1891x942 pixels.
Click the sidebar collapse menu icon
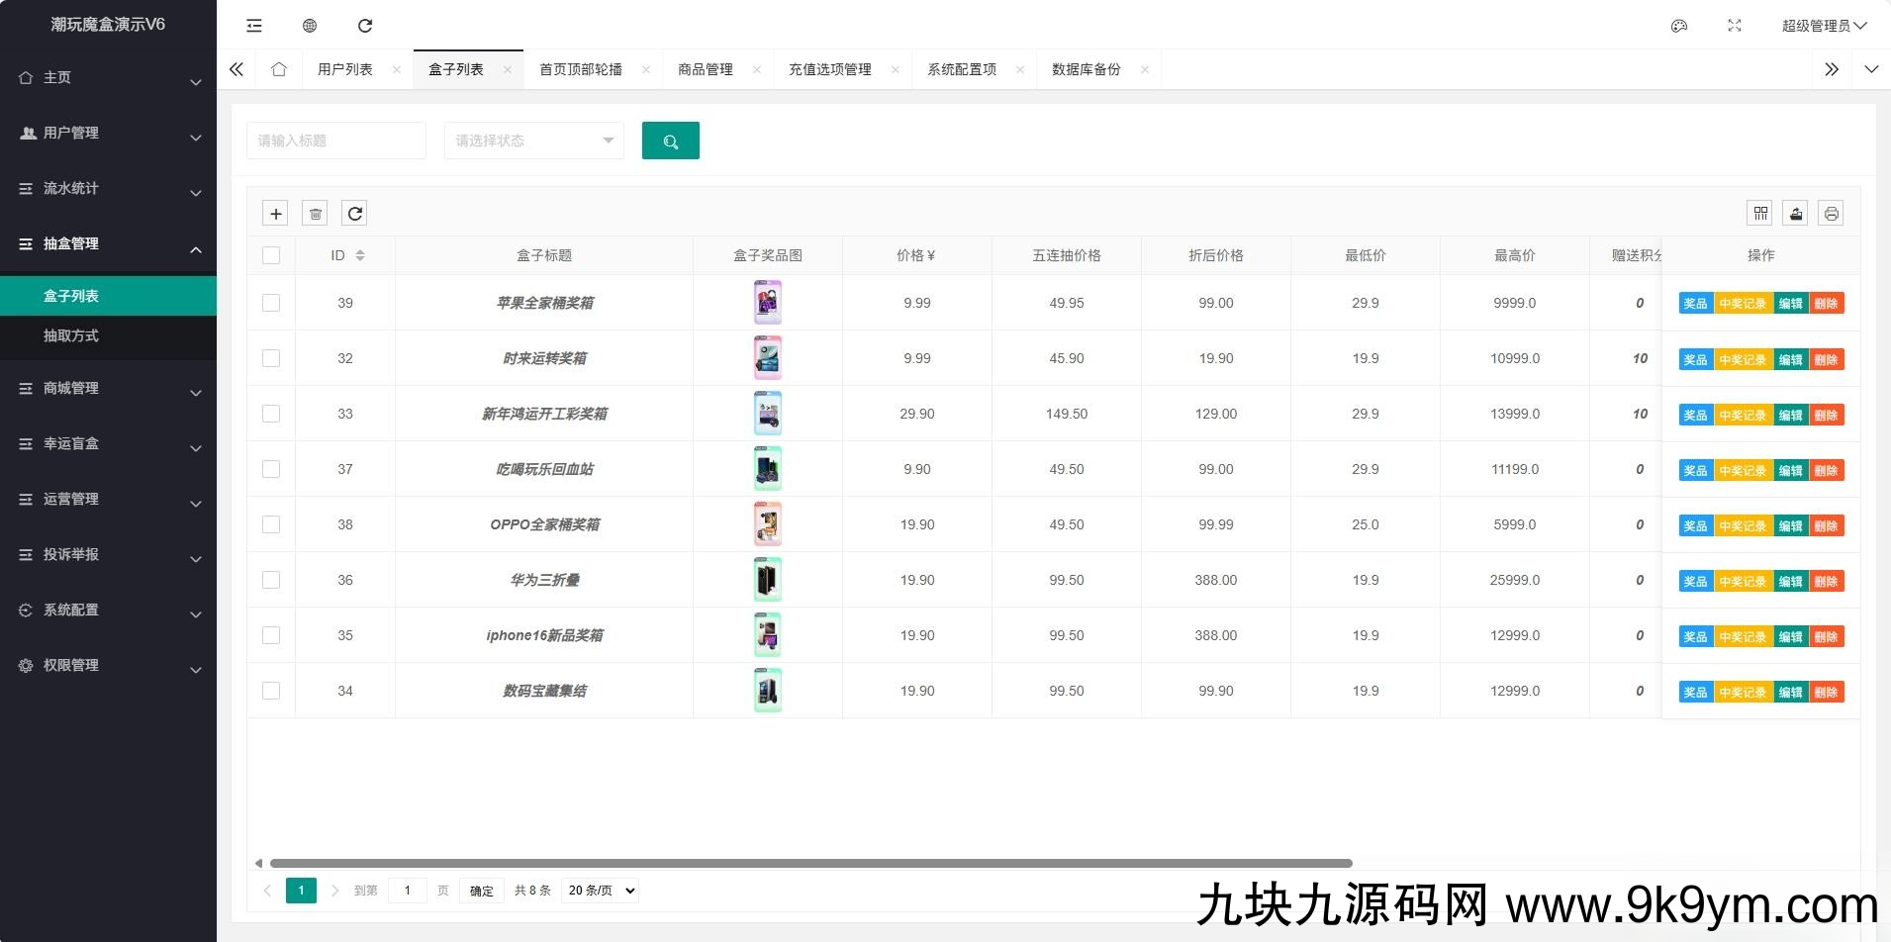coord(254,26)
